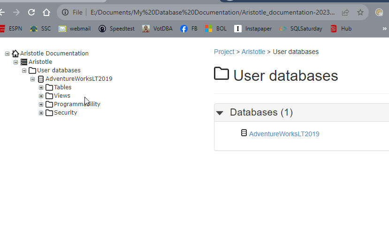
Task: Click the home icon beside Aristotle Documentation
Action: [x=15, y=54]
